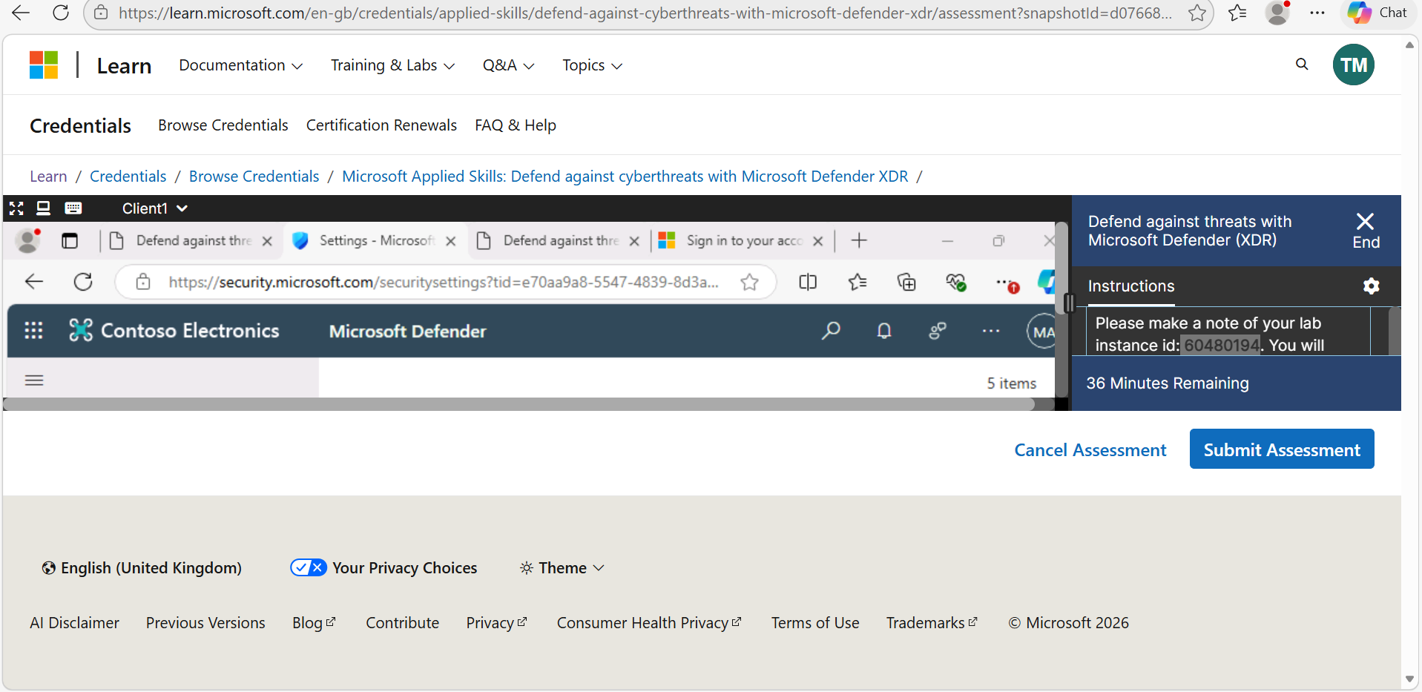Open Terms of Use footer link

tap(815, 623)
